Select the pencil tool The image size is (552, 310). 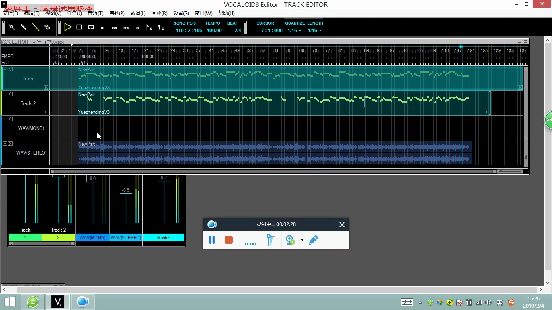[x=24, y=27]
